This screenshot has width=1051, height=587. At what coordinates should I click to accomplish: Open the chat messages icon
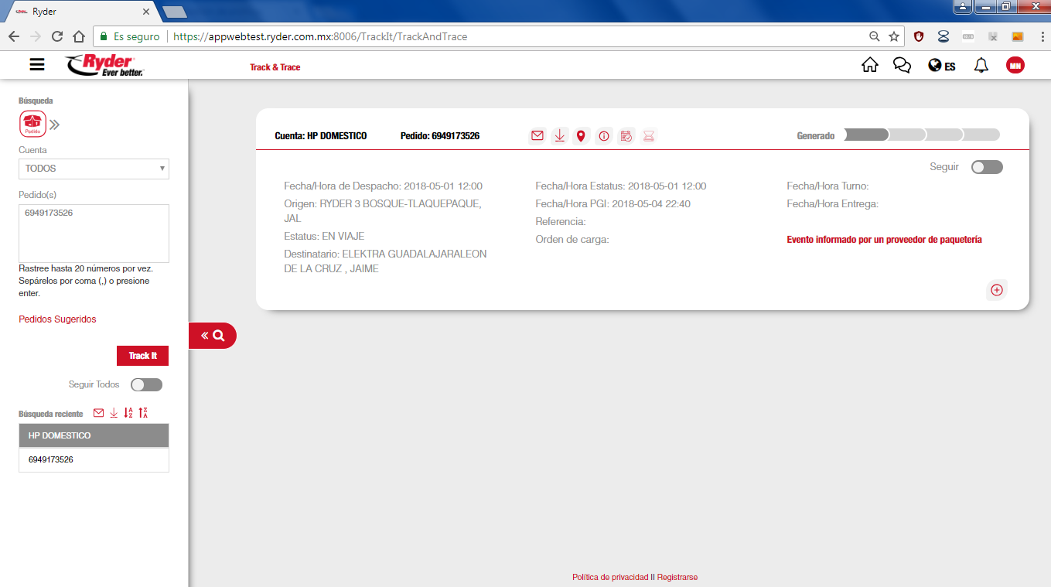(902, 66)
